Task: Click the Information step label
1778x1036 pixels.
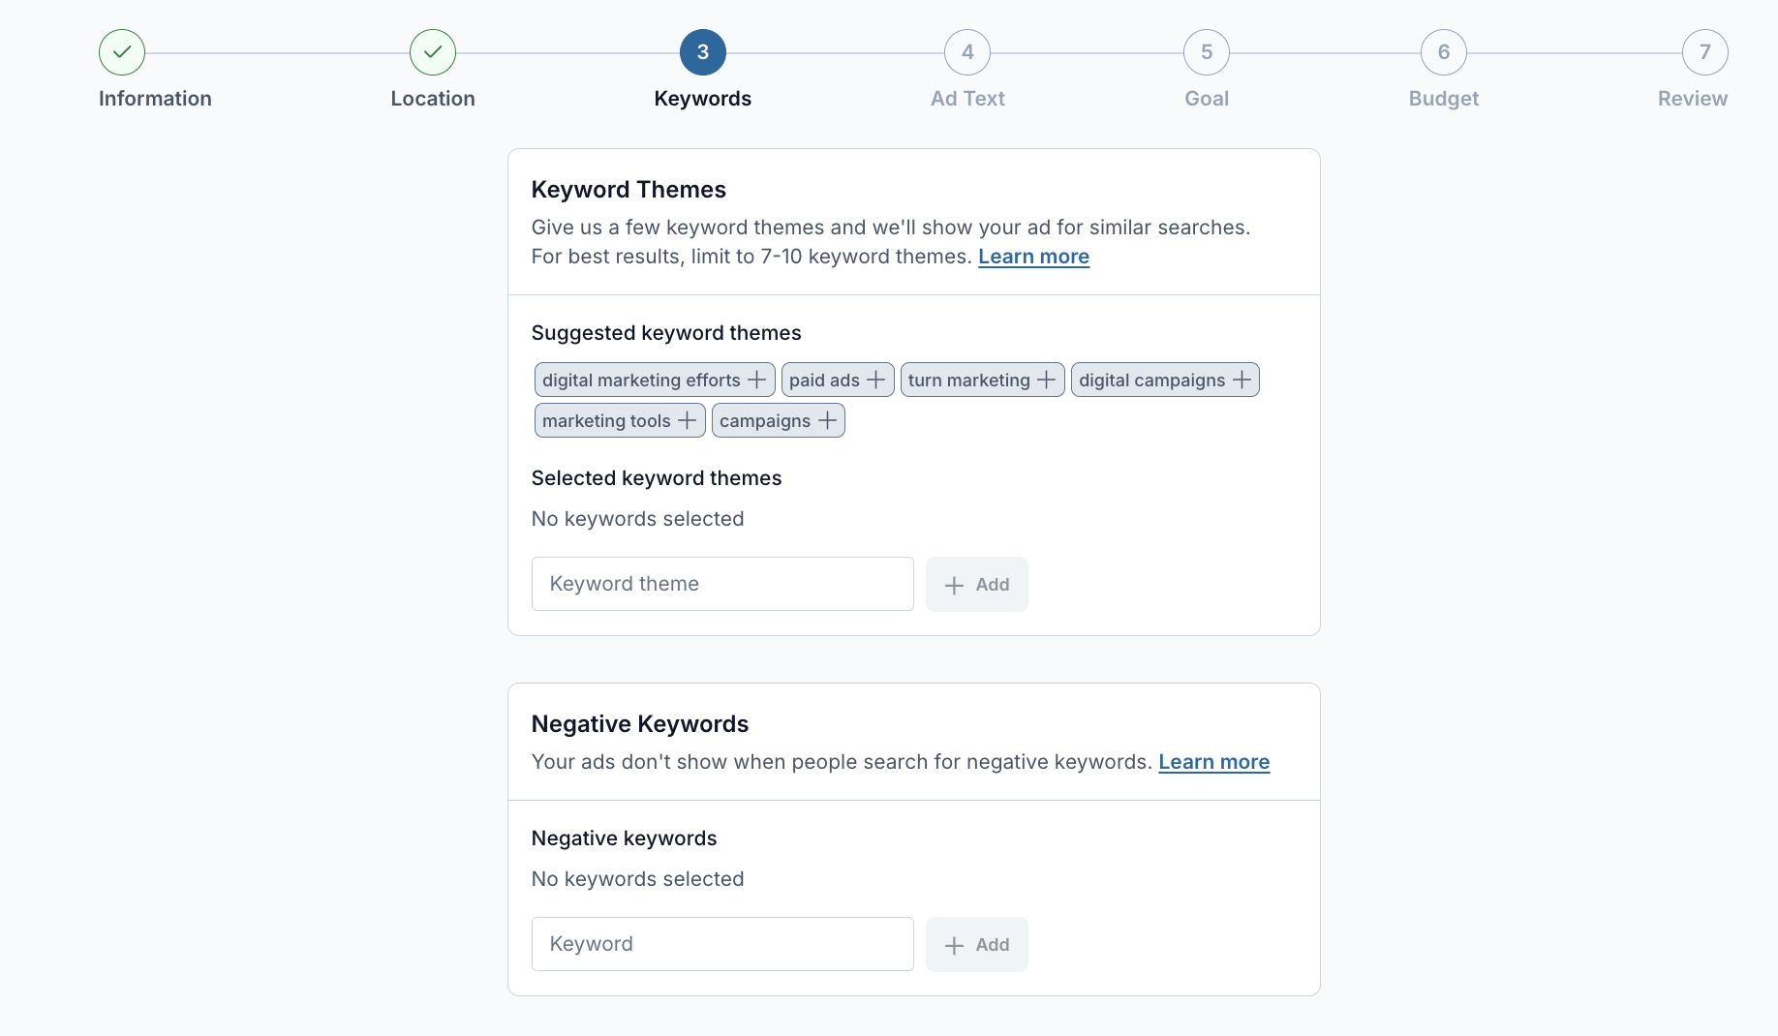Action: [x=155, y=99]
